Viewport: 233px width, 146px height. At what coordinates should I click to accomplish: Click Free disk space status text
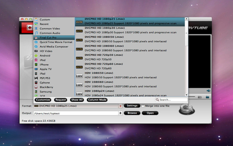point(38,121)
